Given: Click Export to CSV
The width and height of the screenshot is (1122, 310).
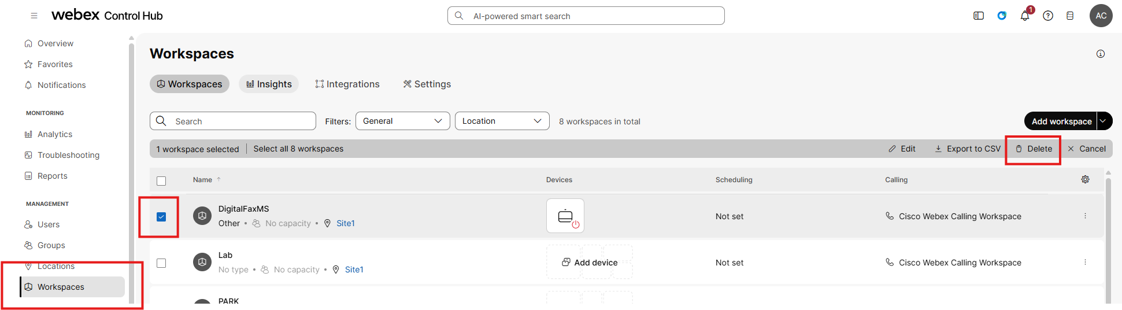Looking at the screenshot, I should [x=968, y=149].
